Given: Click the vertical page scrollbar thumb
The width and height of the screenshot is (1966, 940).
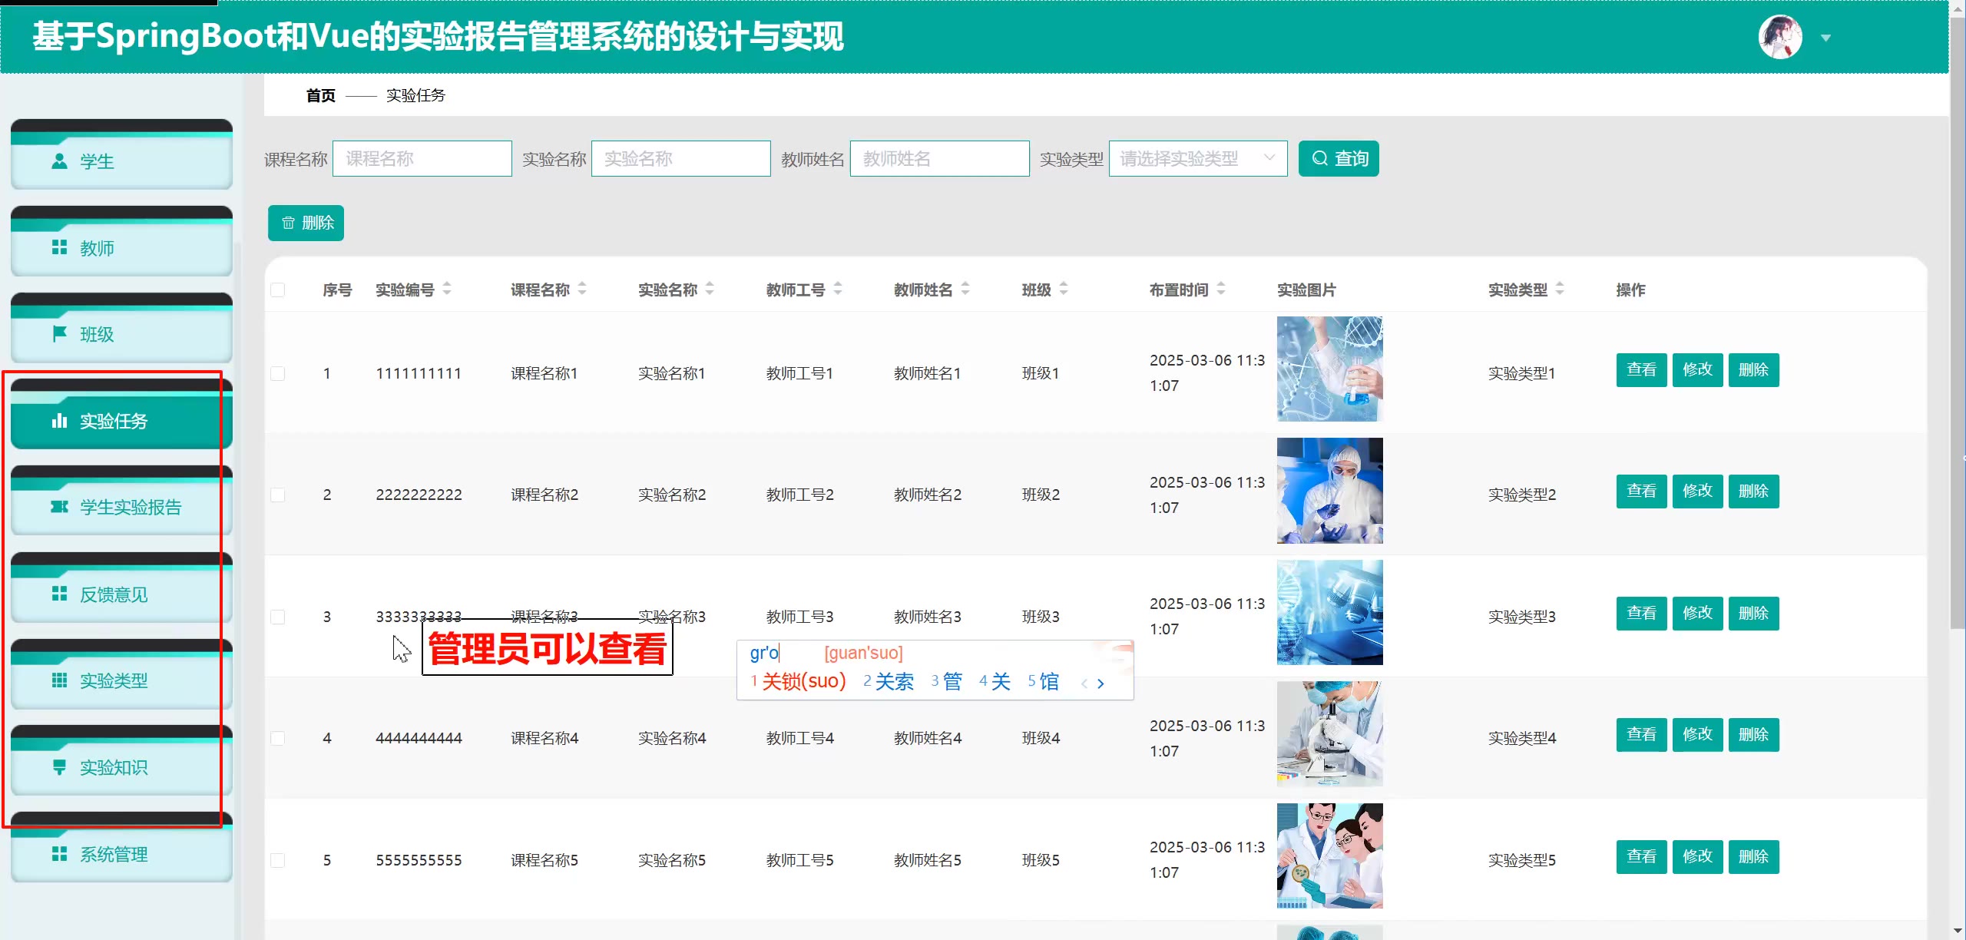Looking at the screenshot, I should [x=1958, y=323].
